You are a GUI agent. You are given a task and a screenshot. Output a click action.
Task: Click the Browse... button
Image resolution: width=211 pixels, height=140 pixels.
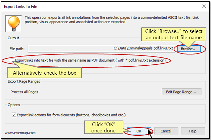[189, 49]
